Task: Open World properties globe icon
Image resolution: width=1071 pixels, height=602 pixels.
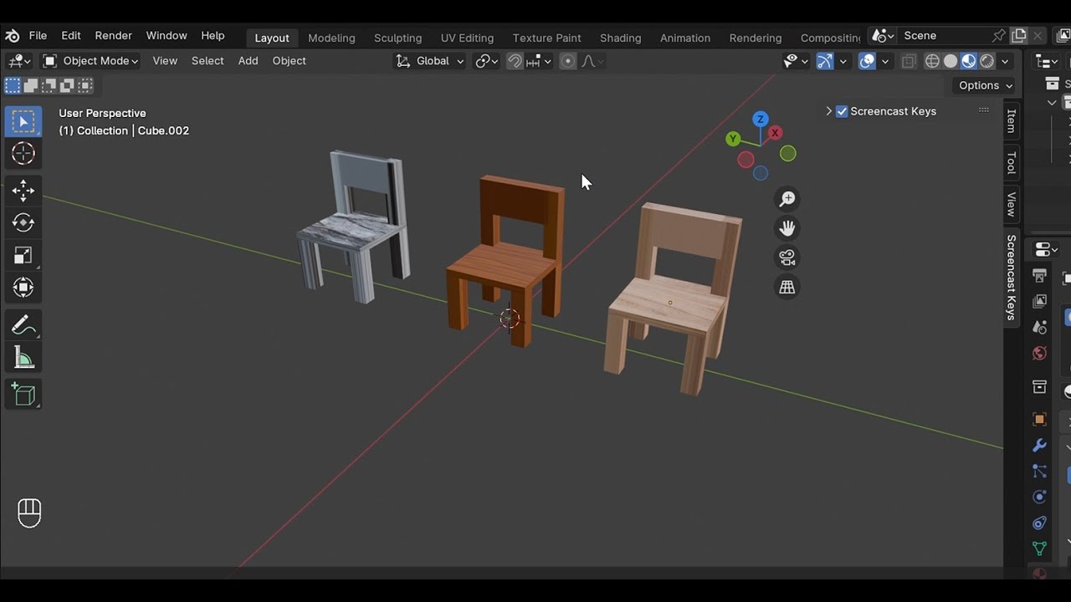Action: 1040,354
